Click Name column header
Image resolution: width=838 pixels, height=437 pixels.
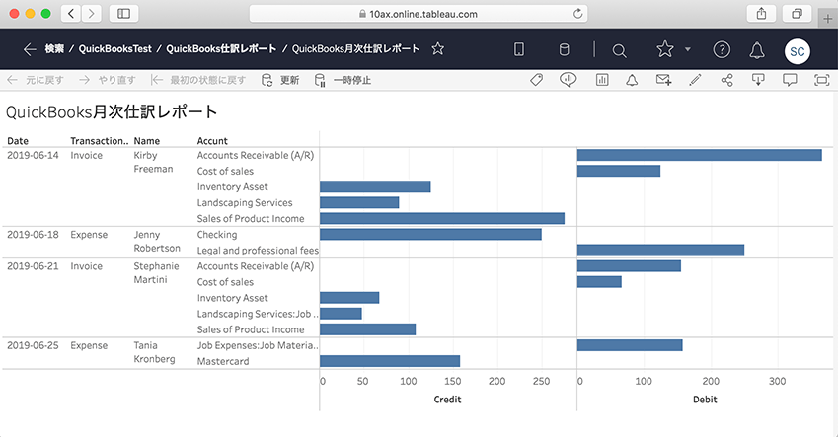point(147,141)
